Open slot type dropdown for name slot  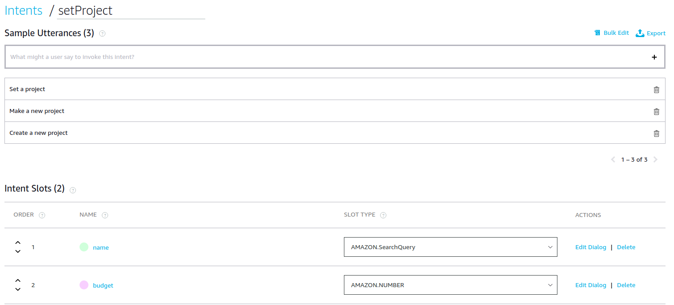tap(450, 247)
